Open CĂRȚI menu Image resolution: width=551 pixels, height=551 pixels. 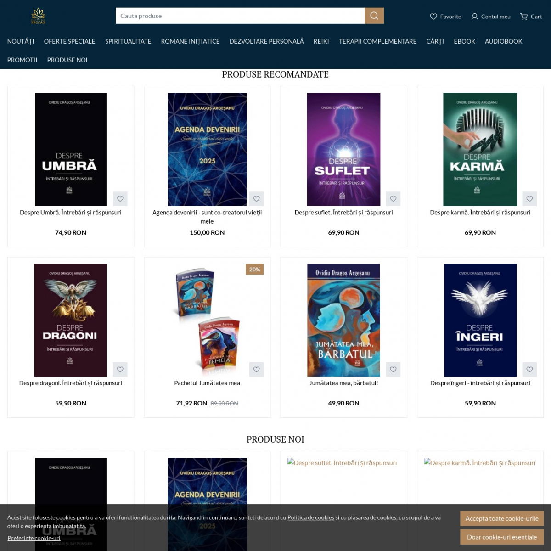pyautogui.click(x=435, y=41)
